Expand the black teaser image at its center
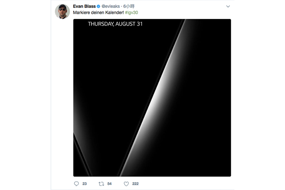This screenshot has width=285, height=190. tap(152, 98)
